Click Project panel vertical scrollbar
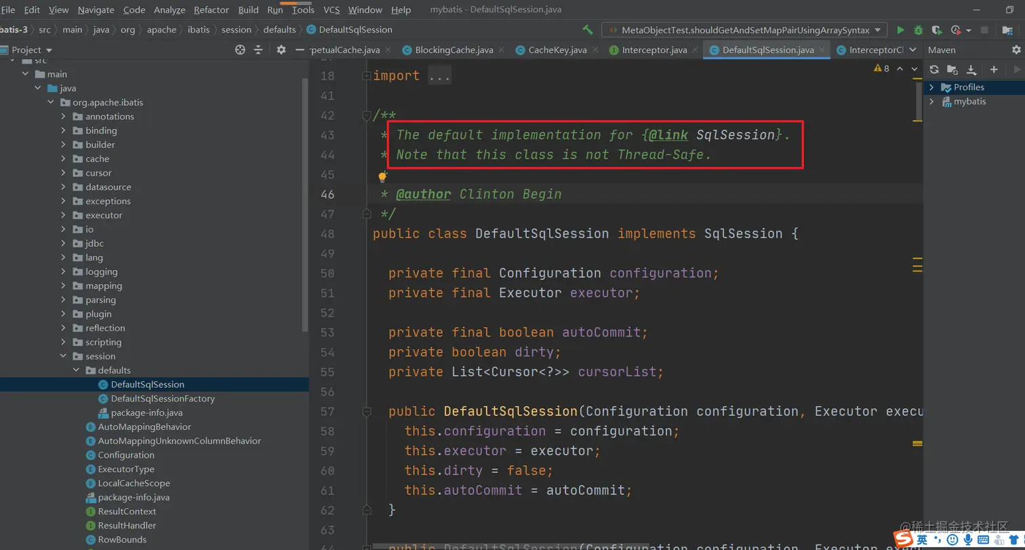Screen dimensions: 1025x550 tap(305, 203)
